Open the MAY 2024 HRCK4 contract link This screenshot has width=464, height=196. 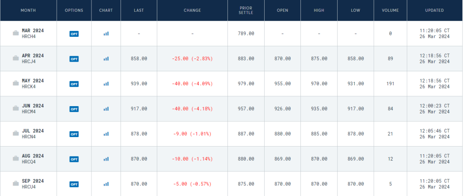32,84
